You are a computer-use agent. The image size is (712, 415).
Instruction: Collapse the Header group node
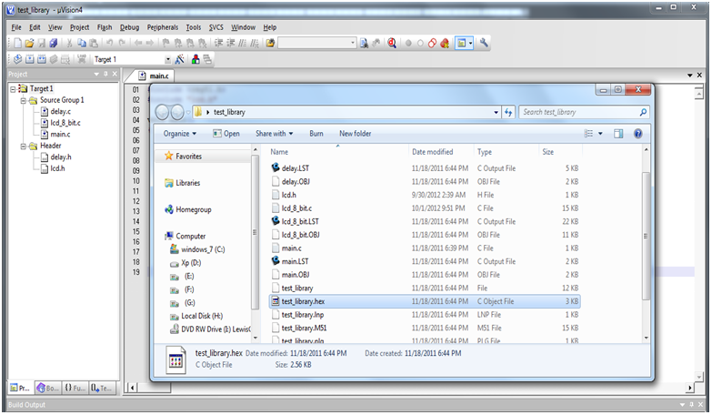coord(24,146)
